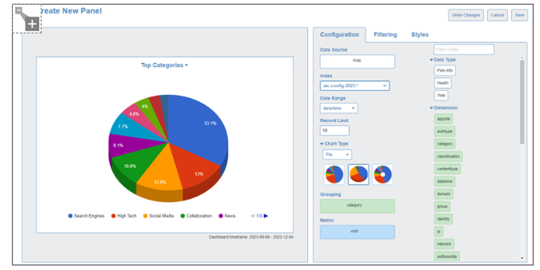The width and height of the screenshot is (540, 270).
Task: Click the Cancel button
Action: (497, 15)
